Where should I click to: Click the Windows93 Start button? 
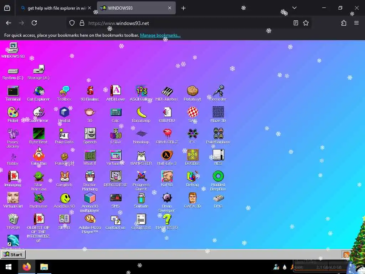point(13,255)
